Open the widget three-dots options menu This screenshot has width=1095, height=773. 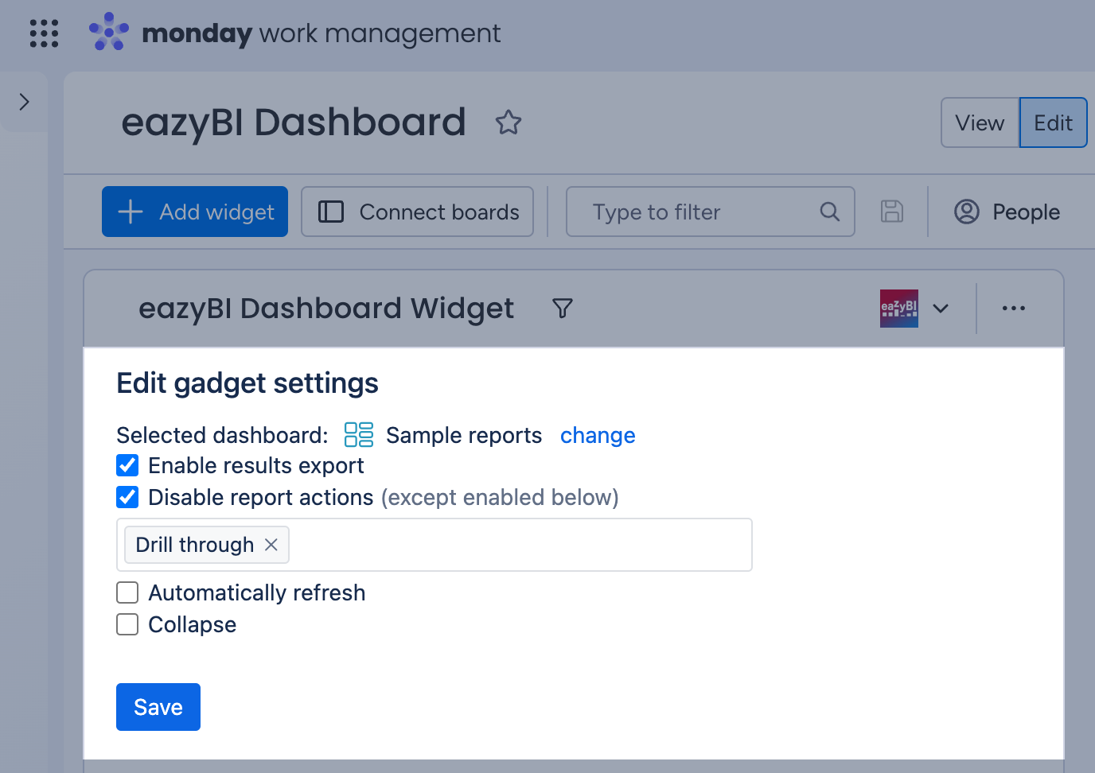pos(1014,309)
